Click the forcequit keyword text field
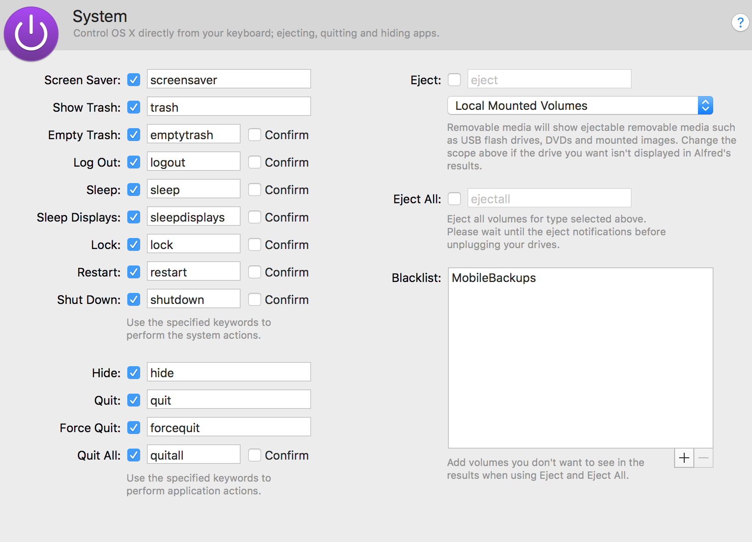Image resolution: width=752 pixels, height=542 pixels. [229, 427]
